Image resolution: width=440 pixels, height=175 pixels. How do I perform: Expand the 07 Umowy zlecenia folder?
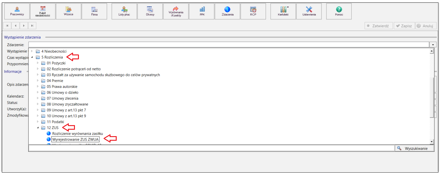(37, 98)
